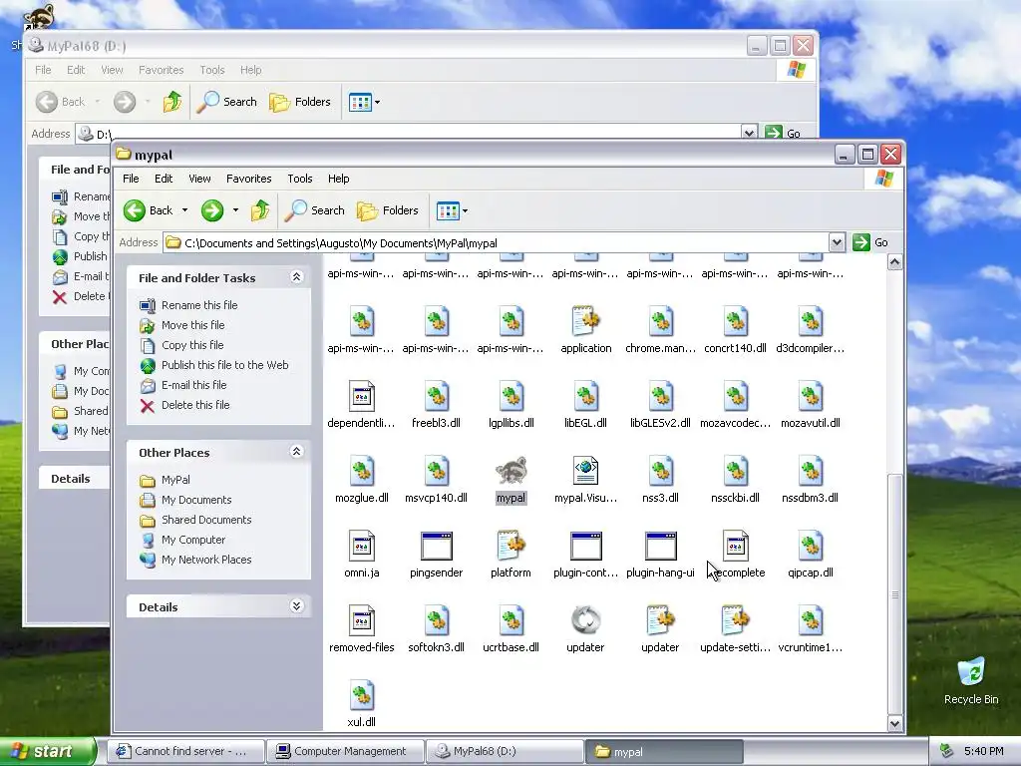
Task: Click Delete this file link
Action: (x=195, y=405)
